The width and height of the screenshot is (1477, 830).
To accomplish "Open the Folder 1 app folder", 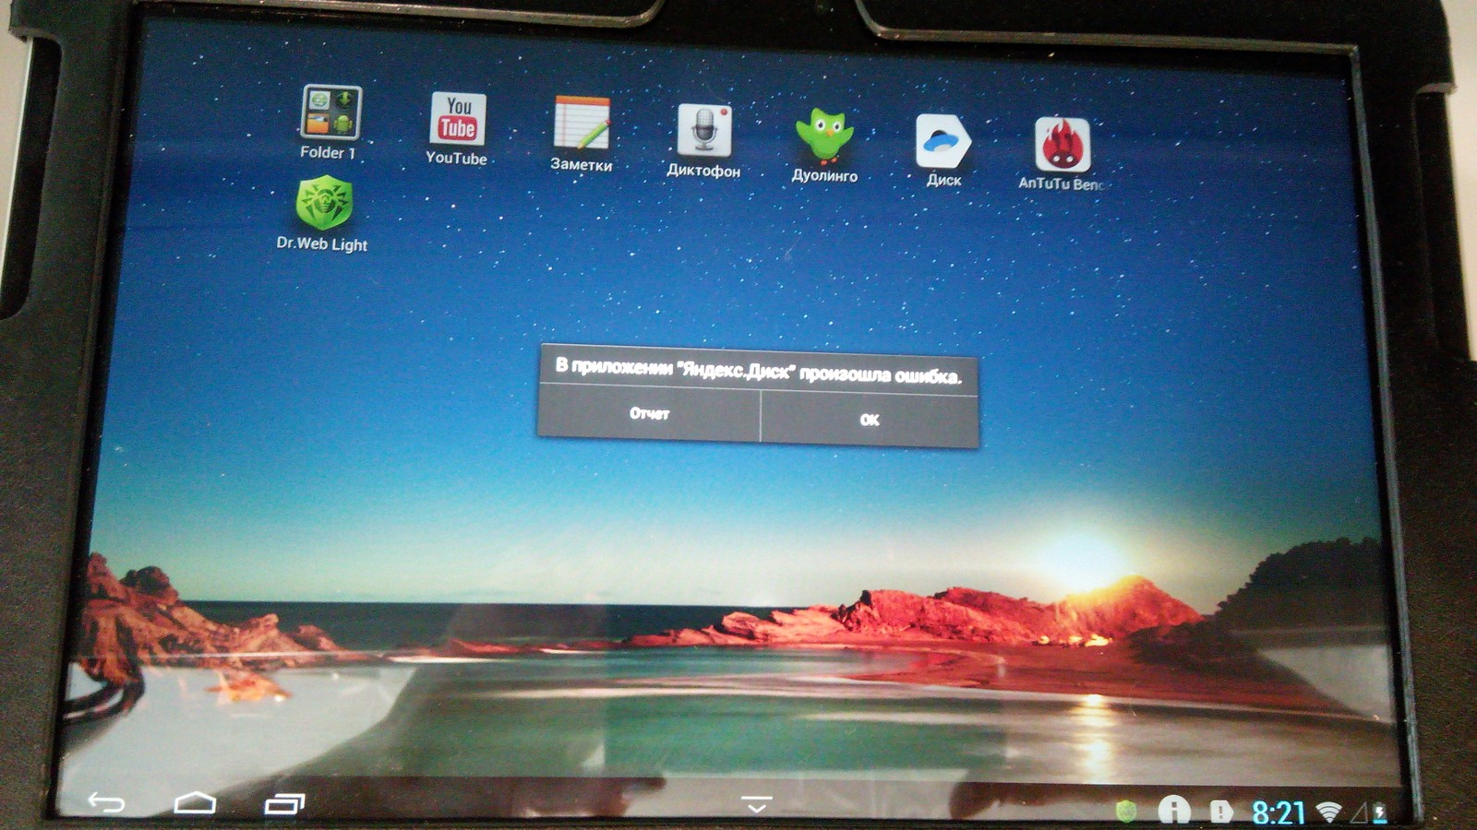I will [x=330, y=122].
